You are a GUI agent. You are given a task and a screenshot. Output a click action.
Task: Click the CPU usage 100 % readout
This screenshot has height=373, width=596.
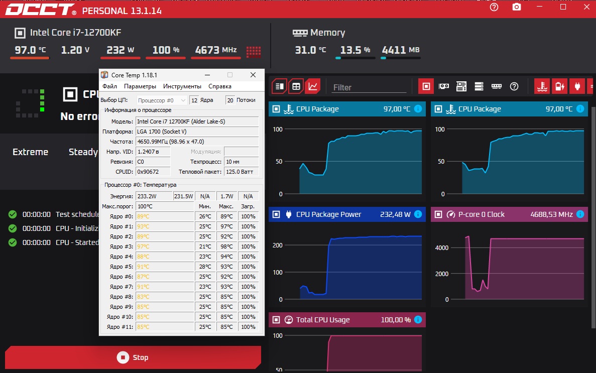pyautogui.click(x=166, y=50)
